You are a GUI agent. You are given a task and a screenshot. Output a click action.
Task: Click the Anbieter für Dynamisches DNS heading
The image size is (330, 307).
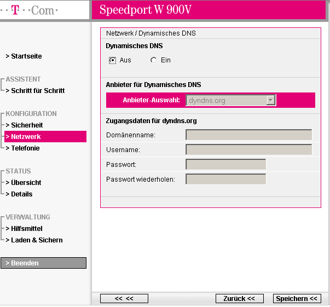pyautogui.click(x=153, y=85)
